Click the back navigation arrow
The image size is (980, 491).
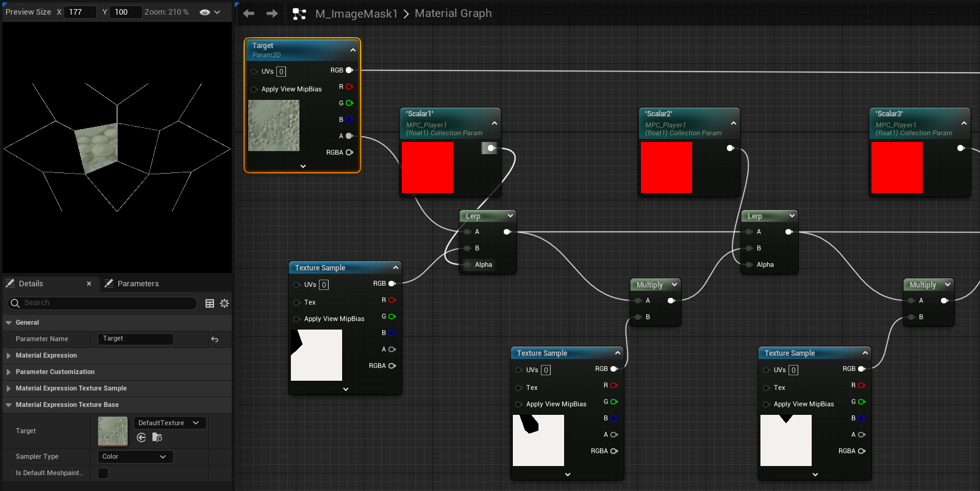click(248, 13)
